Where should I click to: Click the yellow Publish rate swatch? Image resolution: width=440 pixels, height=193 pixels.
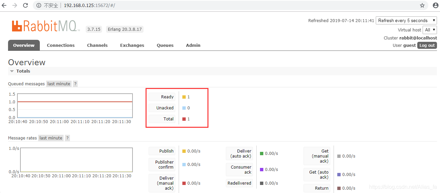pyautogui.click(x=184, y=151)
